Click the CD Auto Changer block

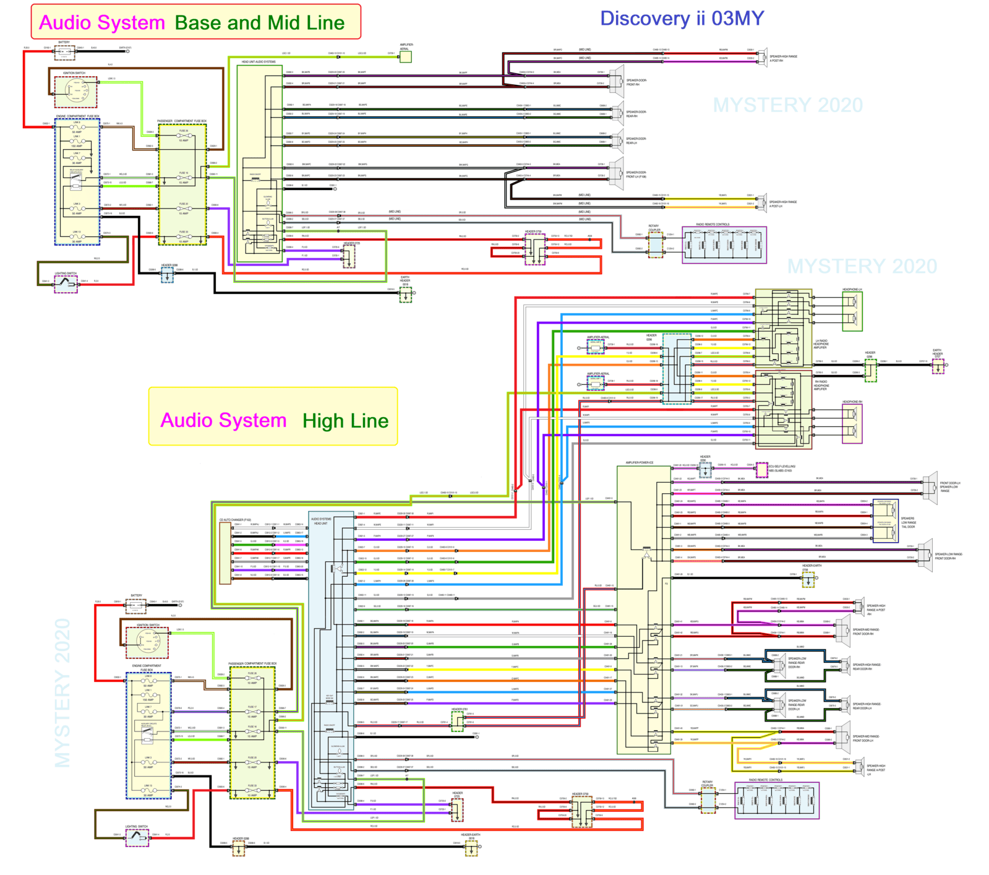tap(225, 553)
